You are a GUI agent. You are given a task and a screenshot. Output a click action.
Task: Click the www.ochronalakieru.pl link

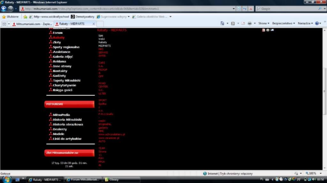111,135
